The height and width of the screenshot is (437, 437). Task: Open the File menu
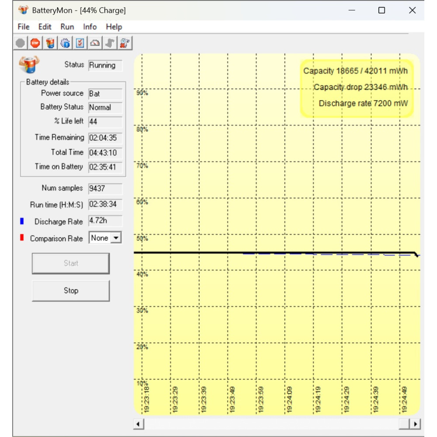coord(24,27)
